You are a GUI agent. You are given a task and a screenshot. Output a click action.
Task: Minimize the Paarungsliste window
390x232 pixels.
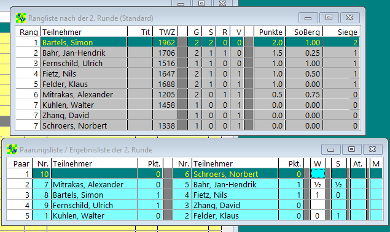[x=331, y=149]
